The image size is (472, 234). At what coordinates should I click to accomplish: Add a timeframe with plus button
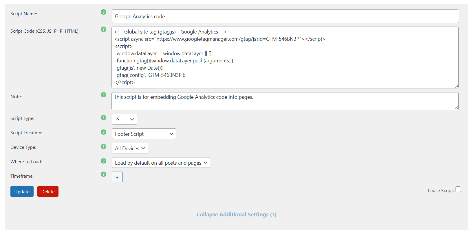tap(117, 177)
